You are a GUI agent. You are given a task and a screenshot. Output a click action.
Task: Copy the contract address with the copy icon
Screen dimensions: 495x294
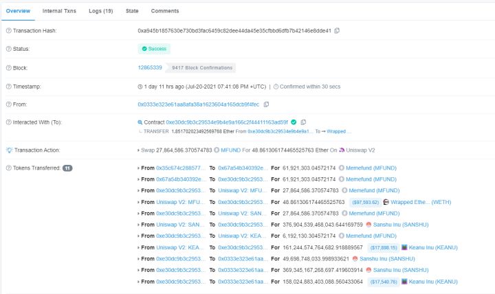pyautogui.click(x=303, y=122)
